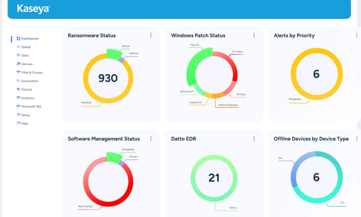This screenshot has width=361, height=217.
Task: Click the Dashboards grid icon in sidebar
Action: [x=18, y=39]
